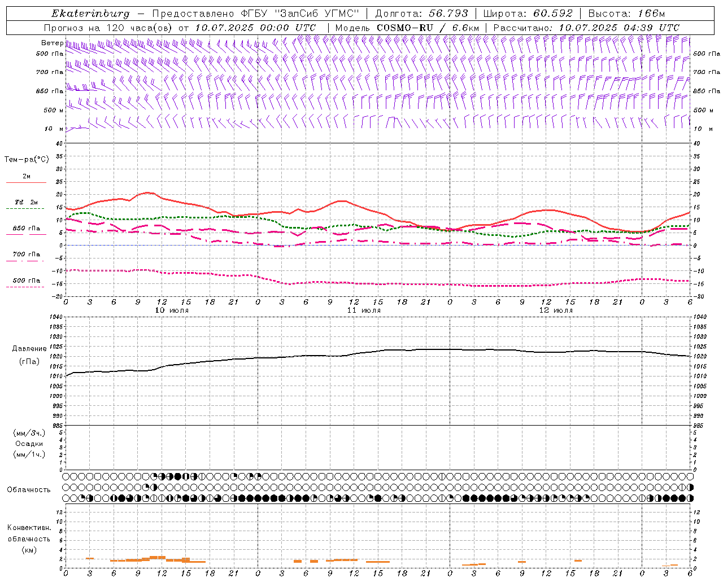Click the "(мм/3ч.)" precipitation unit label
Screen dimensions: 723x578
(x=29, y=433)
